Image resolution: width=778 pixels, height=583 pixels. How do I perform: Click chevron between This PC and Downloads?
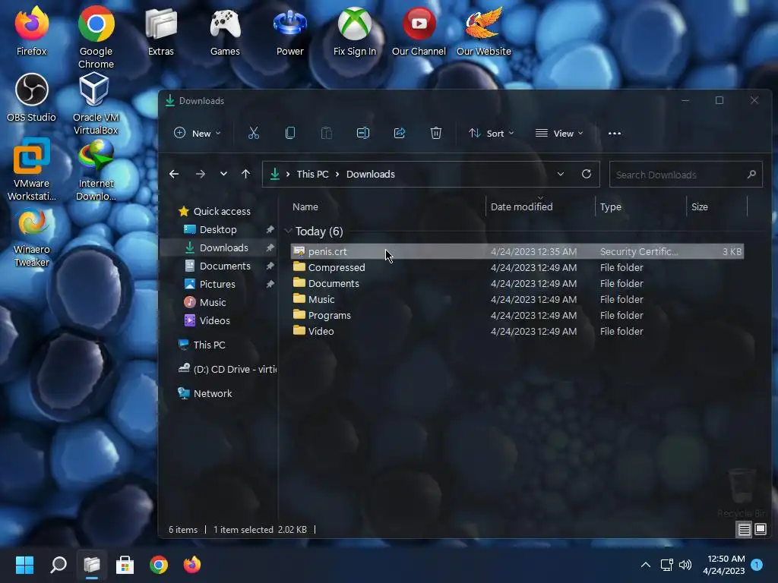click(x=337, y=174)
